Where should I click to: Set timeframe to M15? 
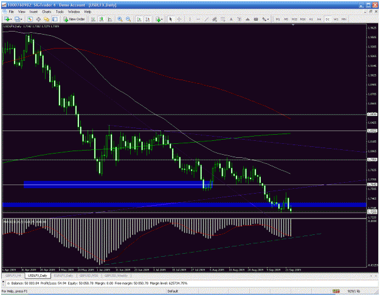(294, 19)
